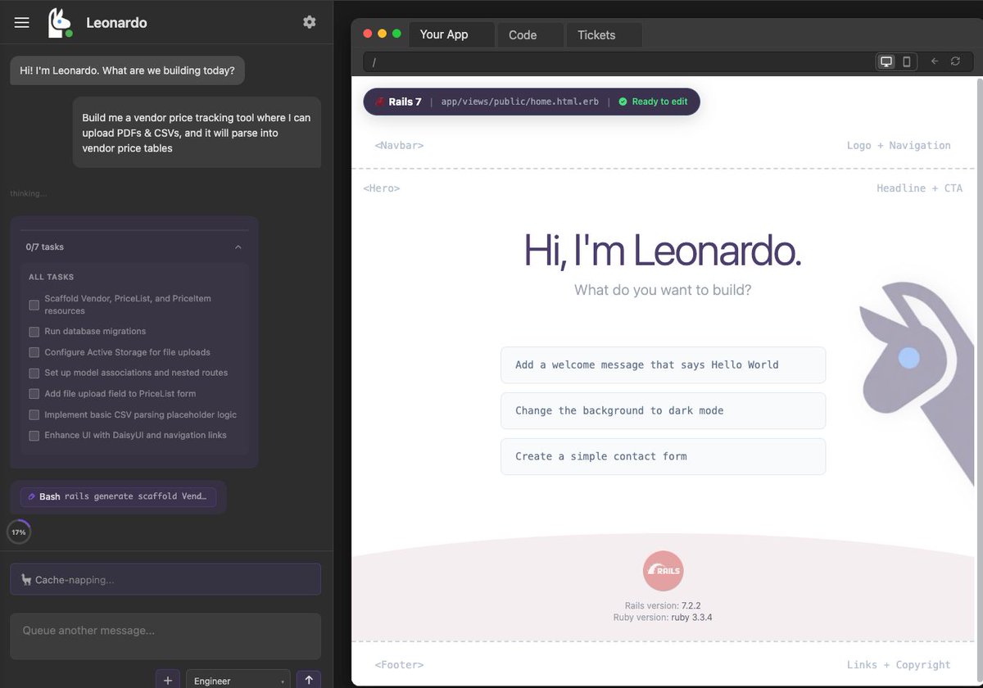Focus the Queue another message field
Image resolution: width=983 pixels, height=688 pixels.
coord(165,636)
